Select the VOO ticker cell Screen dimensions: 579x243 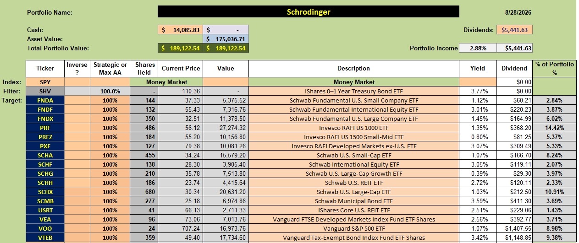pos(45,228)
